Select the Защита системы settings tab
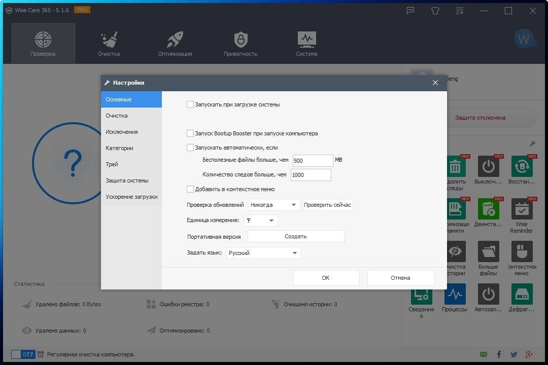 [131, 180]
